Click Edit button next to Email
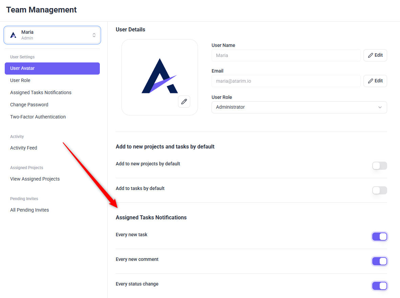This screenshot has width=400, height=298. [x=375, y=81]
